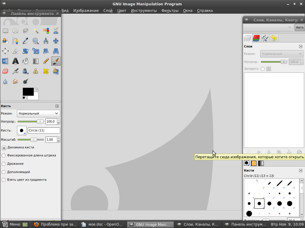This screenshot has width=305, height=228.
Task: Select the Color Picker eyedropper tool
Action: click(x=26, y=41)
